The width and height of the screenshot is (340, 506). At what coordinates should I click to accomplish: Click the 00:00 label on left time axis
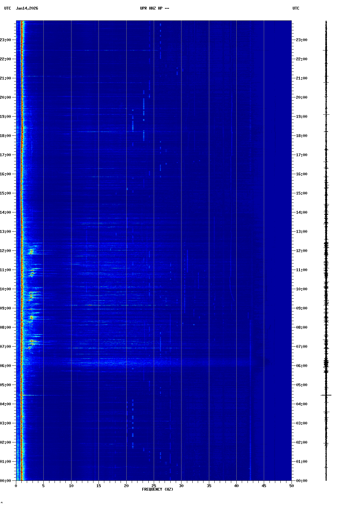tap(6, 481)
